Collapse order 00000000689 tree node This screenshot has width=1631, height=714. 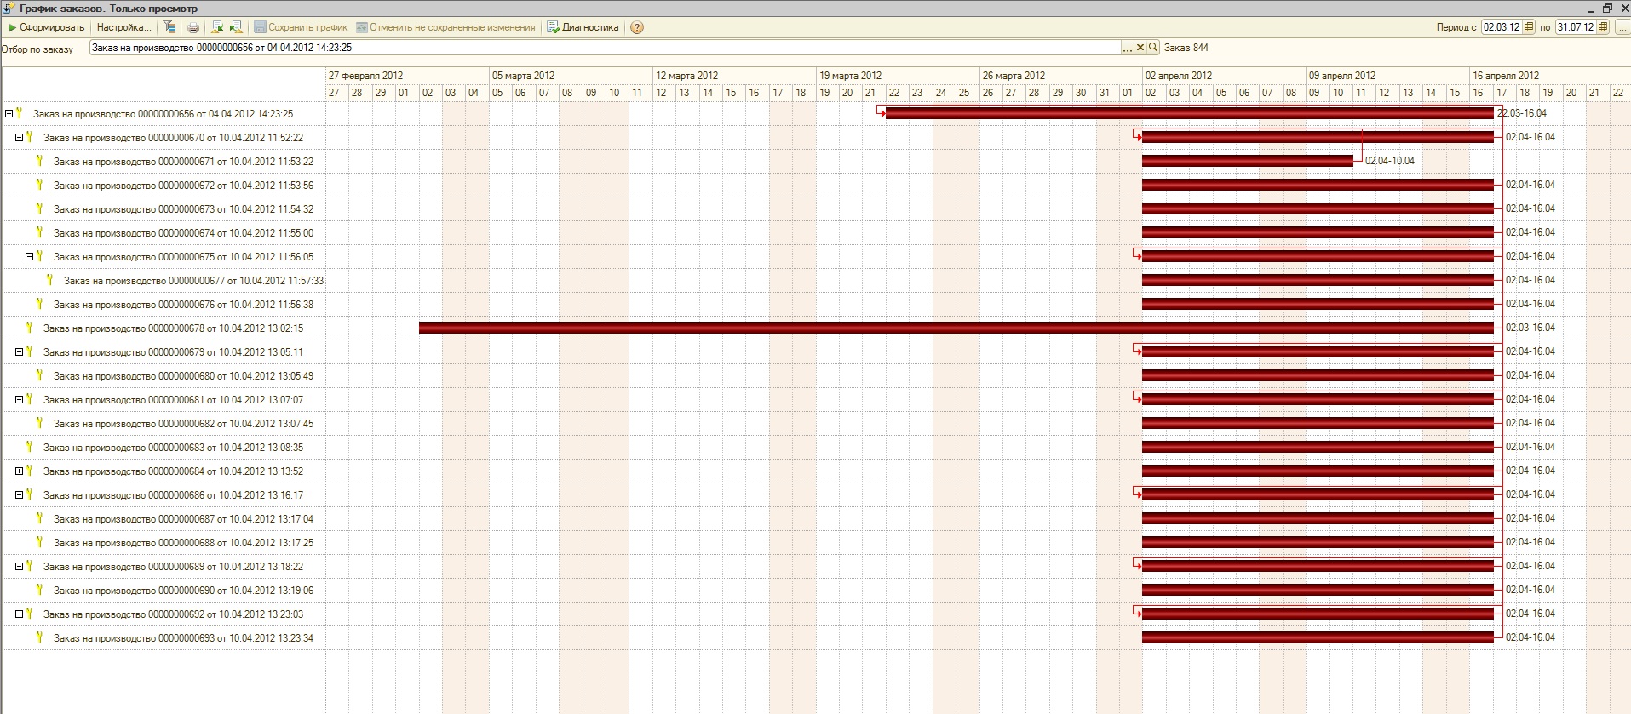[x=20, y=566]
